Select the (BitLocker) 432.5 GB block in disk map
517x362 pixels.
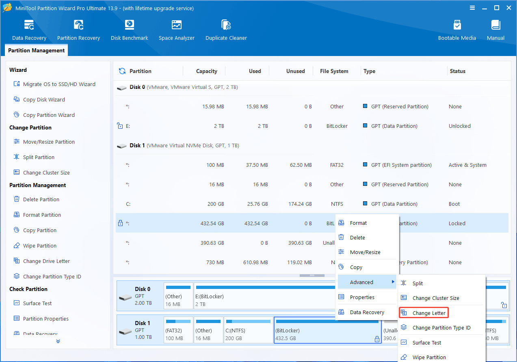[x=328, y=330]
